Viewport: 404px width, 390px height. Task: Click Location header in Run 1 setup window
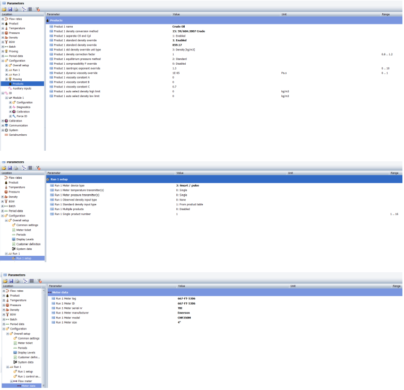click(7, 173)
